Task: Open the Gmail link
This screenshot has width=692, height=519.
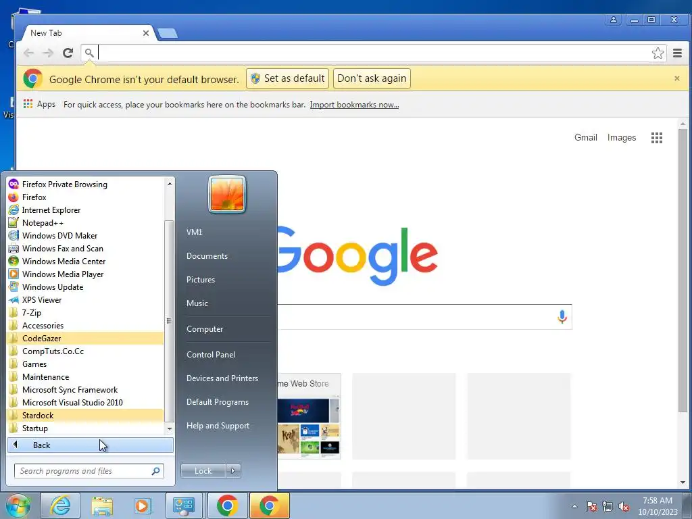Action: pos(586,137)
